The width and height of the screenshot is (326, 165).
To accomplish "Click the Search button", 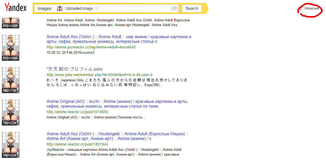I will click(x=192, y=8).
